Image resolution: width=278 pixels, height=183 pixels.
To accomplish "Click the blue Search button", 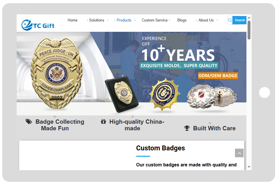I will click(x=240, y=20).
